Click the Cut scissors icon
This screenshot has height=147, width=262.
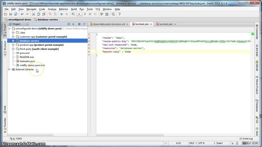pos(34,14)
